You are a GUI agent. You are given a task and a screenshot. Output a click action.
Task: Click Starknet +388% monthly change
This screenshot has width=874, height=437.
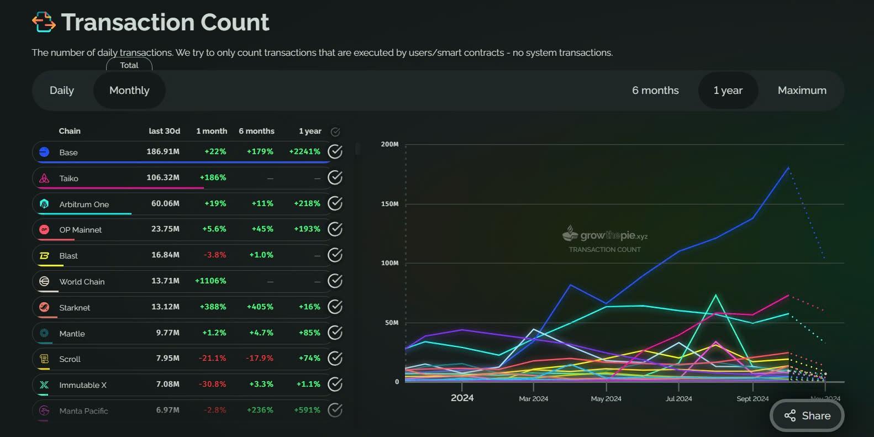(x=213, y=307)
